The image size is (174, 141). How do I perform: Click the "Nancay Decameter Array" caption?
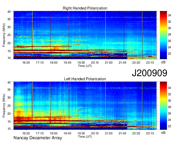pyautogui.click(x=38, y=138)
